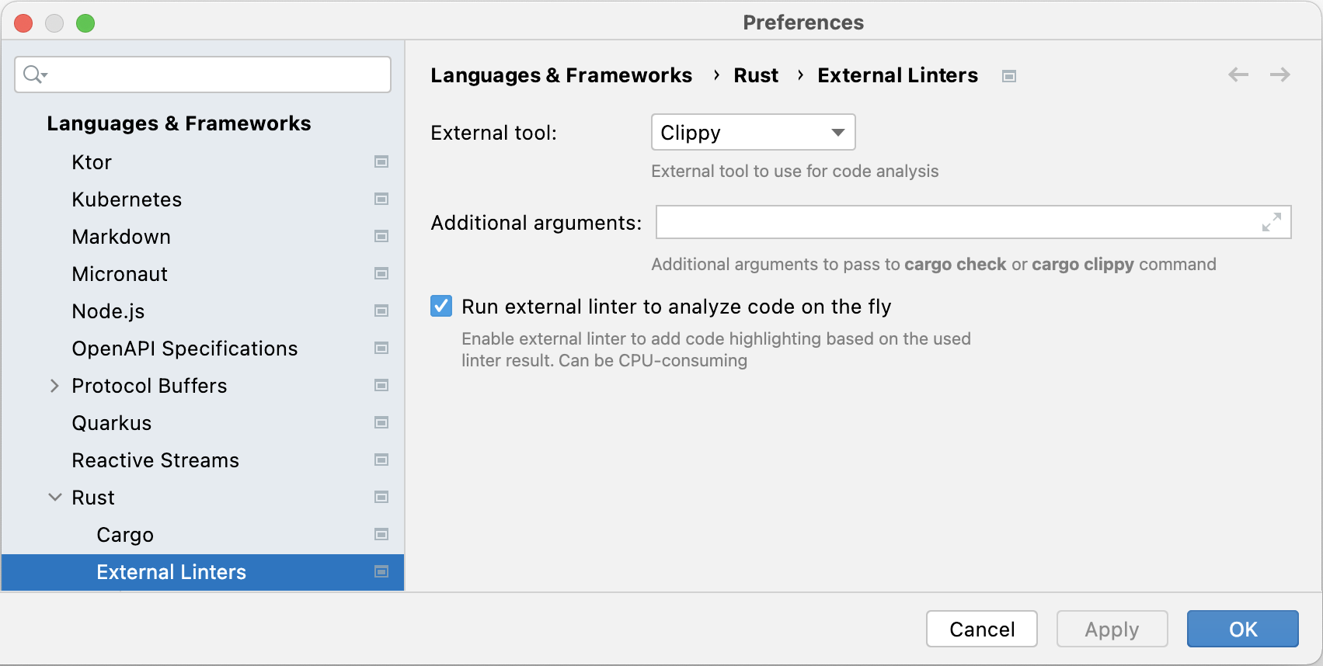Collapse the Rust settings node
Image resolution: width=1323 pixels, height=666 pixels.
pos(54,498)
